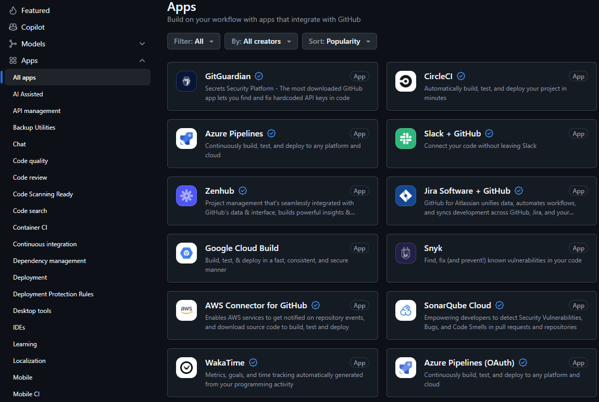This screenshot has width=599, height=402.
Task: Click the AWS Connector logo icon
Action: [x=186, y=310]
